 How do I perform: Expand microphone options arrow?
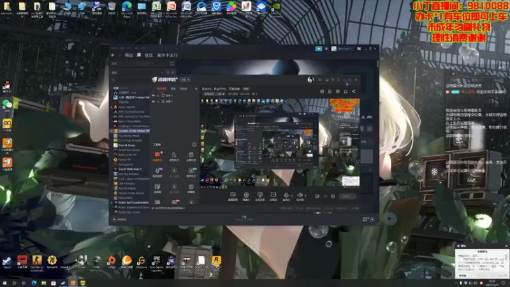coord(291,195)
